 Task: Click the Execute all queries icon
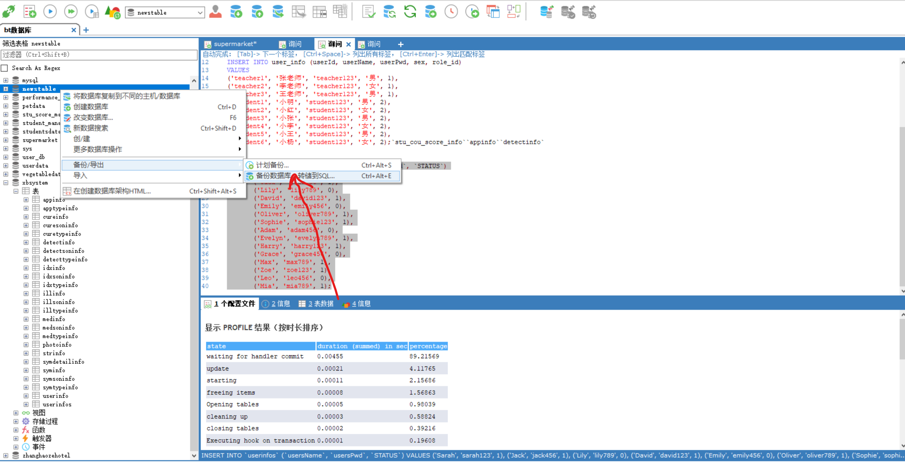tap(71, 12)
